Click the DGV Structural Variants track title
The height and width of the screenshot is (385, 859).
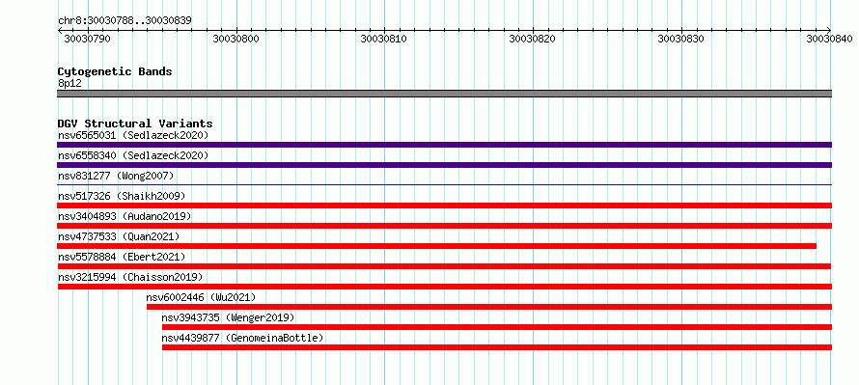pos(135,124)
